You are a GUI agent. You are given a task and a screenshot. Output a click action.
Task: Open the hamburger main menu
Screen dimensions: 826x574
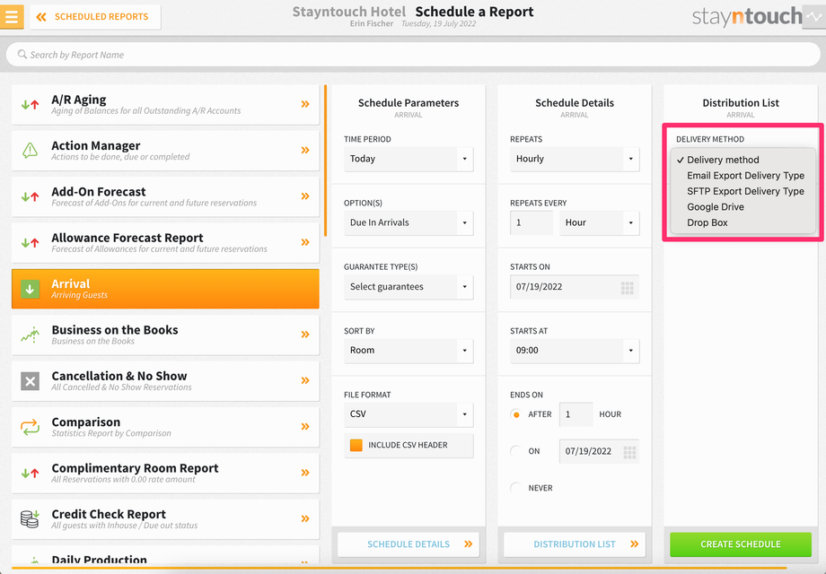pos(12,16)
